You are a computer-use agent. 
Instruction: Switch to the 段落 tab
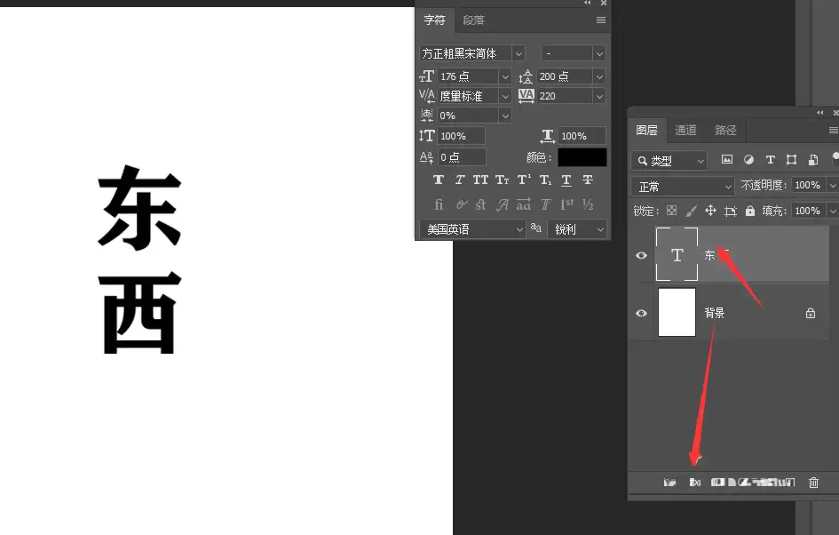coord(473,20)
